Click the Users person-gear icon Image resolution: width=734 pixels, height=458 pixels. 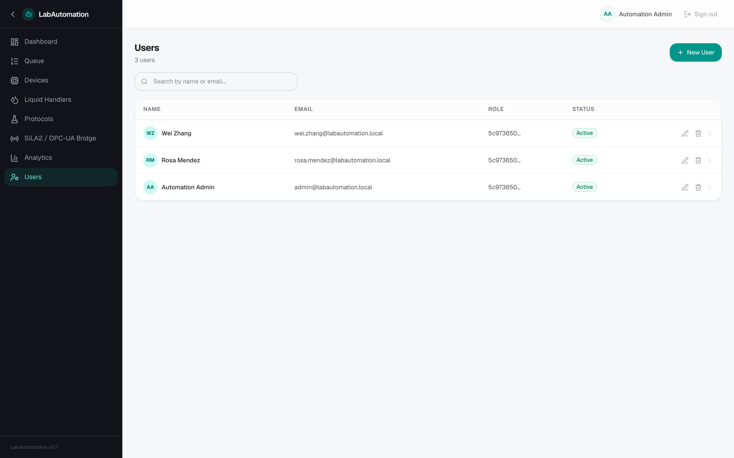(15, 177)
